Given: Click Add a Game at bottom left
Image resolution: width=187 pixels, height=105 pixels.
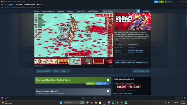Looking at the screenshot, I should pos(6,98).
